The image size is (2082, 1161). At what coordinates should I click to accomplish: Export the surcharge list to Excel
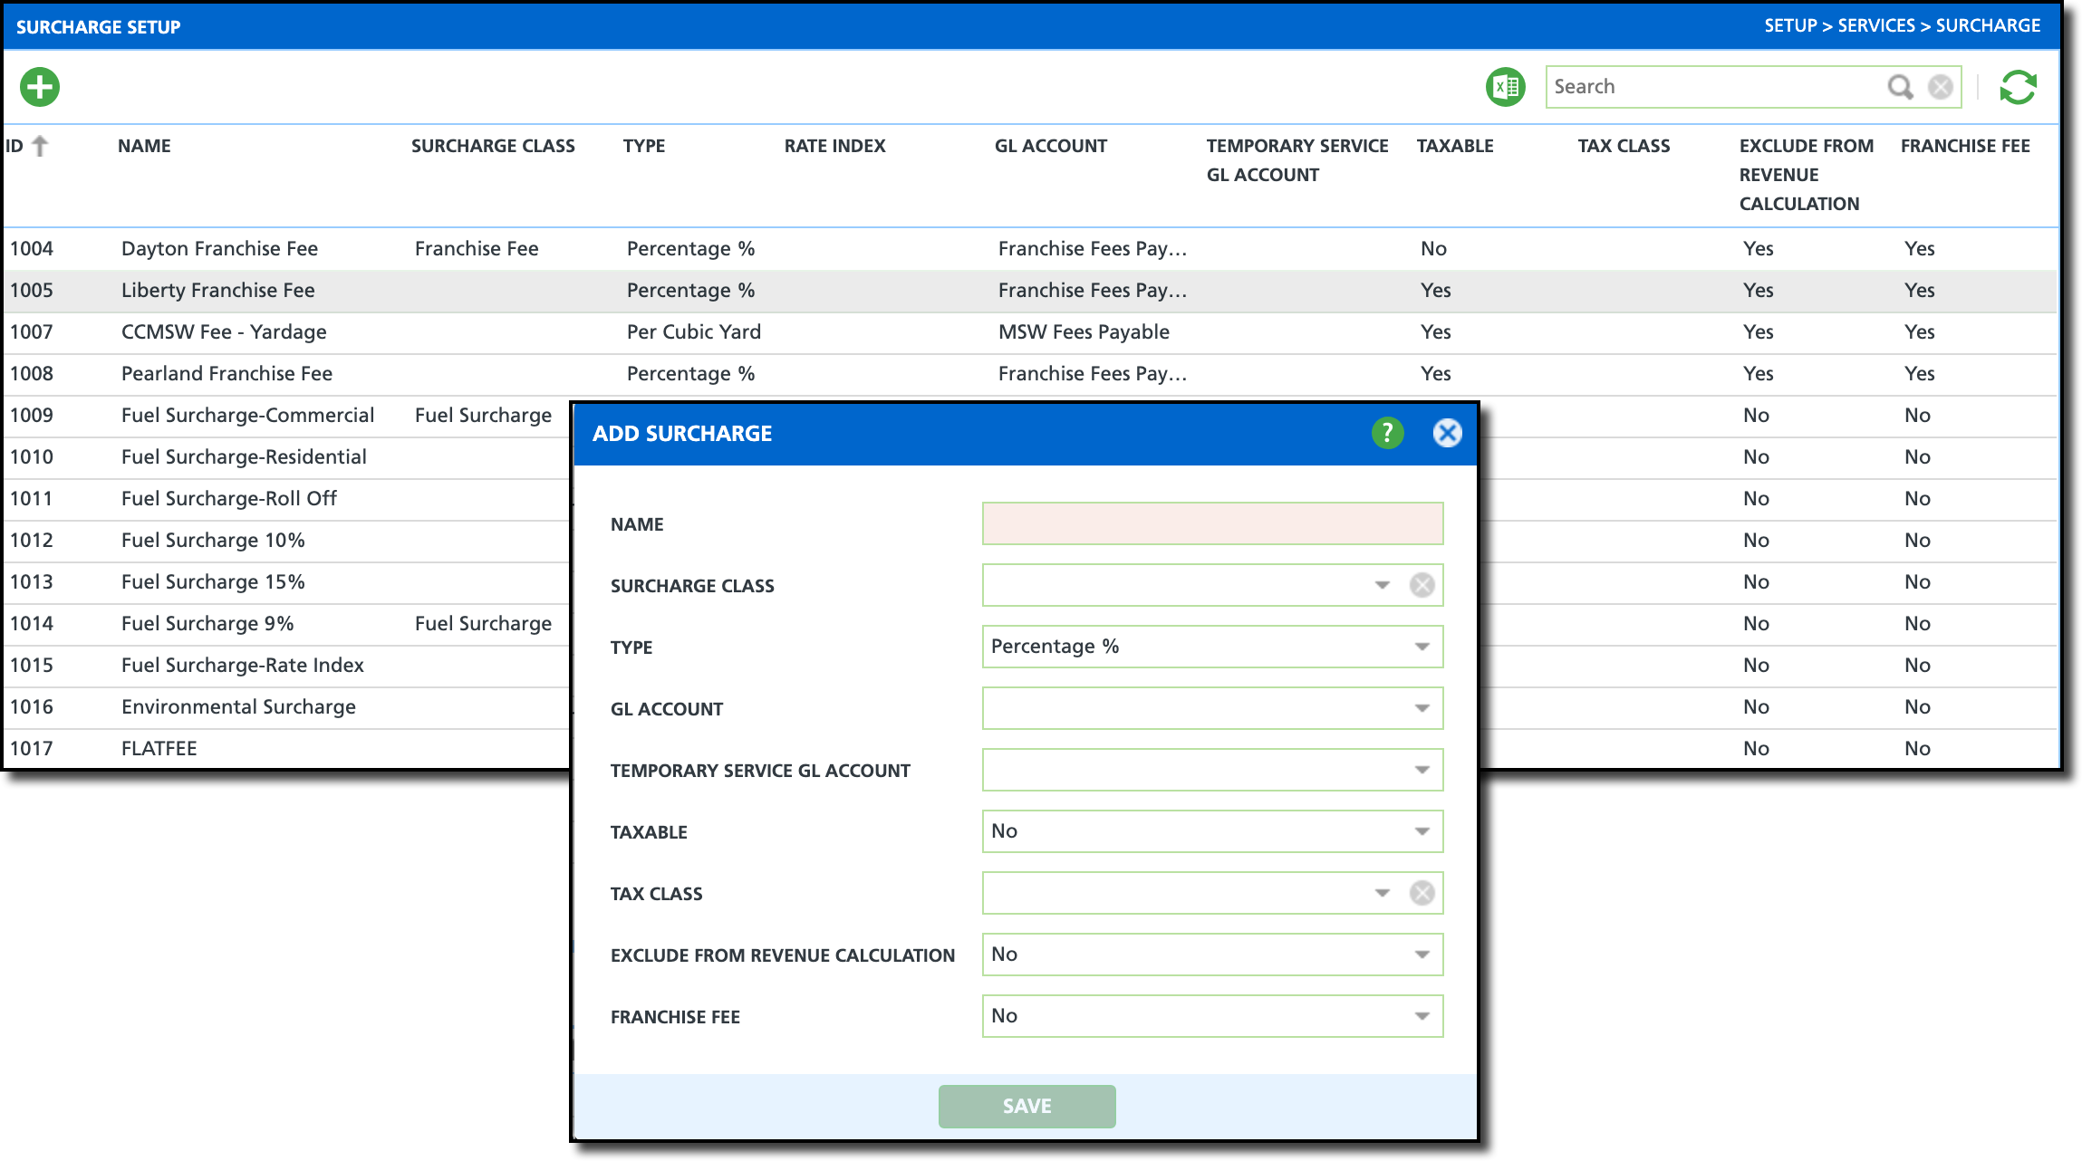point(1505,87)
